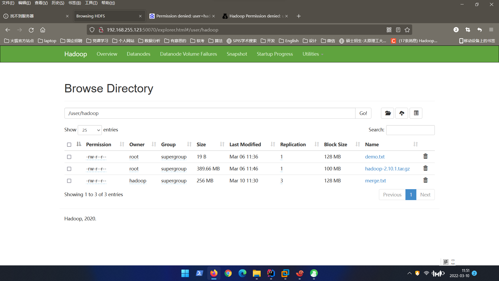This screenshot has width=499, height=281.
Task: Click the cut and paste list icon
Action: 416,113
